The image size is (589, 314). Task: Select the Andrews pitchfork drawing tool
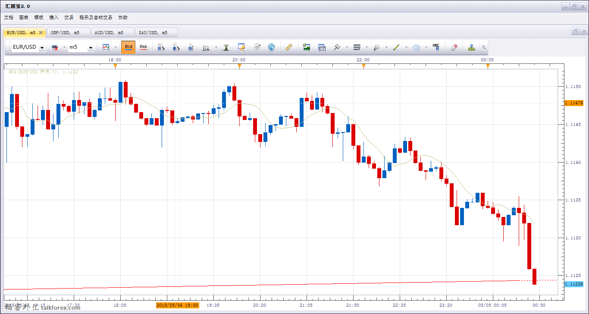[337, 47]
